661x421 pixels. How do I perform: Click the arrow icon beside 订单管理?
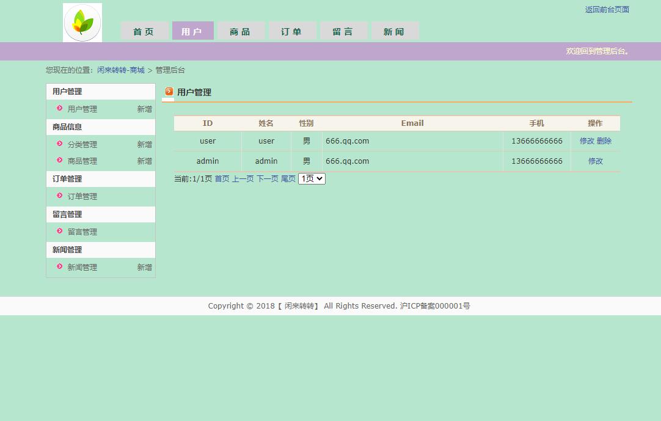tap(59, 196)
